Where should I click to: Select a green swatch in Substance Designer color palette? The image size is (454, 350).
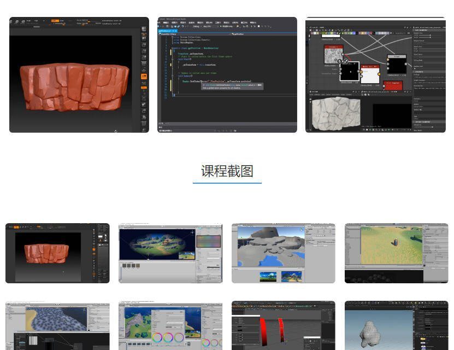pyautogui.click(x=326, y=32)
